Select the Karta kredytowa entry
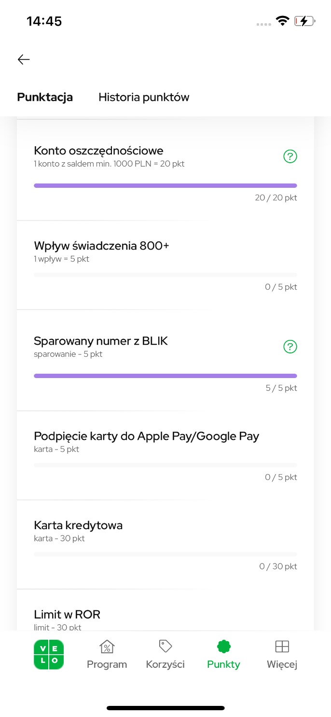Image resolution: width=331 pixels, height=717 pixels. coord(78,525)
